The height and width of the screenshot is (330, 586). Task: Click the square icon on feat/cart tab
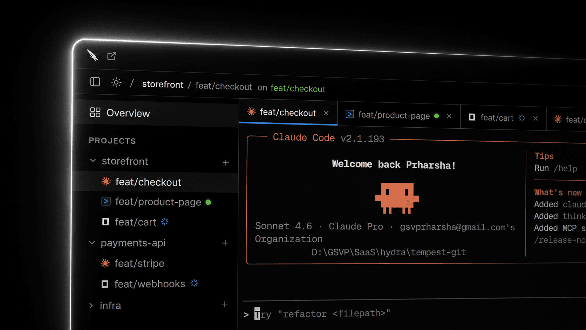(x=472, y=117)
